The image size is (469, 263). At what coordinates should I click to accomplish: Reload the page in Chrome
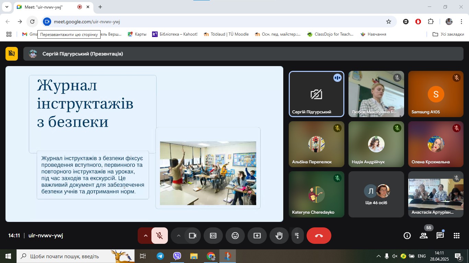(32, 22)
